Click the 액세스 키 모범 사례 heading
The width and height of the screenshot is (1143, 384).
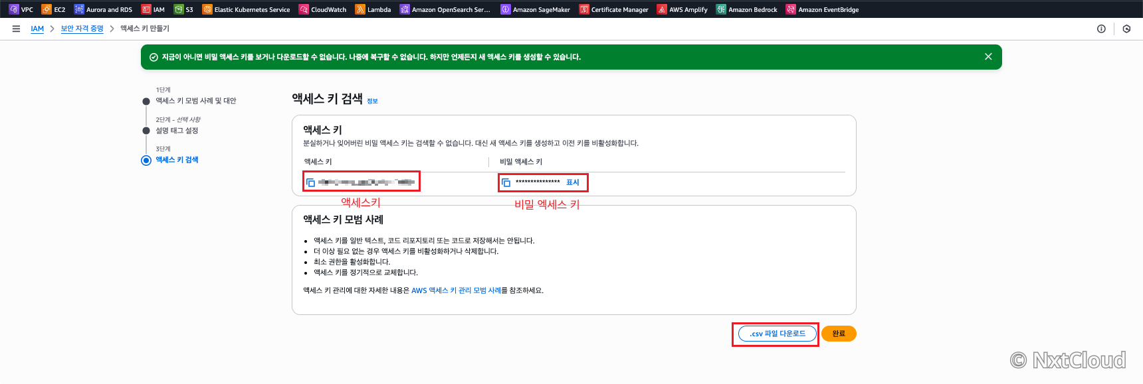point(344,220)
